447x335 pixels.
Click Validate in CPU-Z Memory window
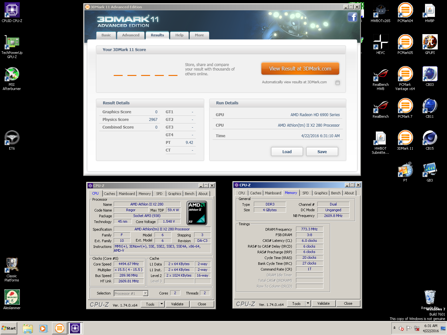(323, 303)
